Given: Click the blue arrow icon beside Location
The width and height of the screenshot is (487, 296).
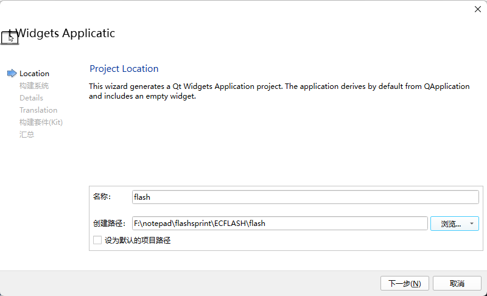Looking at the screenshot, I should coord(12,73).
